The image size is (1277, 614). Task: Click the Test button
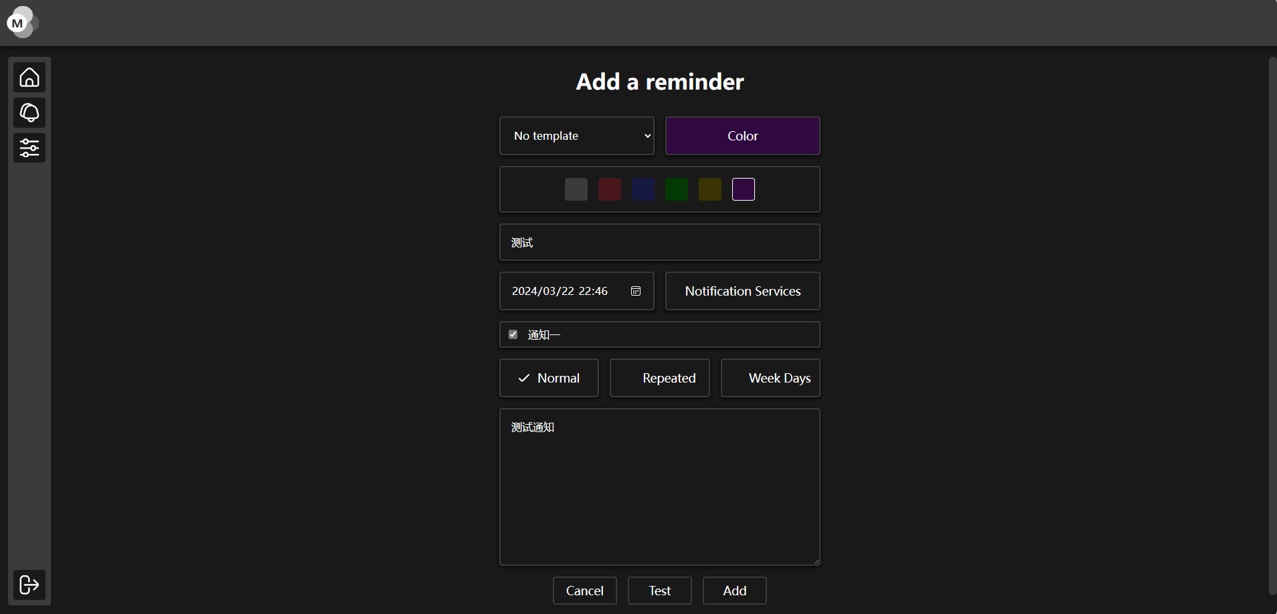pos(659,591)
